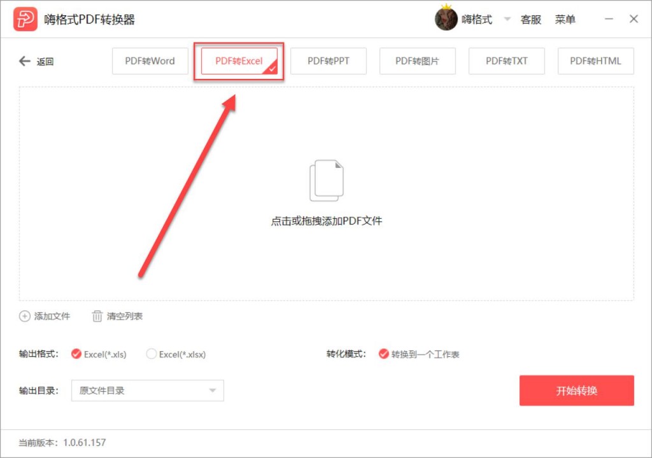
Task: Close the converter window
Action: (634, 18)
